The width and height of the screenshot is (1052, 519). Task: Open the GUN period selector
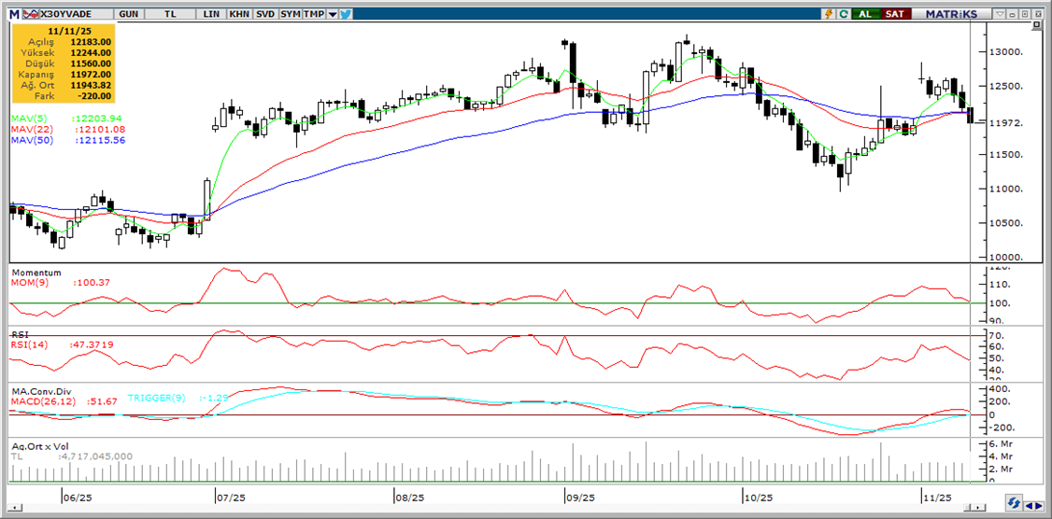tap(128, 14)
